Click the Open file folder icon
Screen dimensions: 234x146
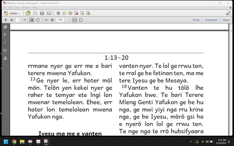tap(28, 13)
